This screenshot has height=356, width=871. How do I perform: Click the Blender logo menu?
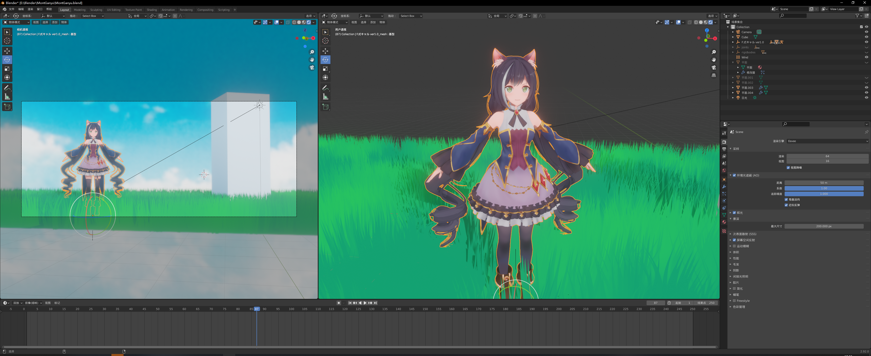click(x=4, y=9)
